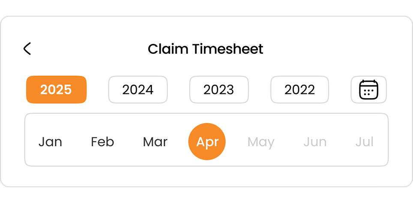Click the Claim Timesheet title text
The image size is (413, 203).
206,49
